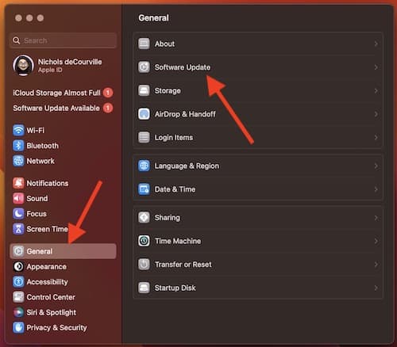397x347 pixels.
Task: Click the Sound speaker icon
Action: 18,198
